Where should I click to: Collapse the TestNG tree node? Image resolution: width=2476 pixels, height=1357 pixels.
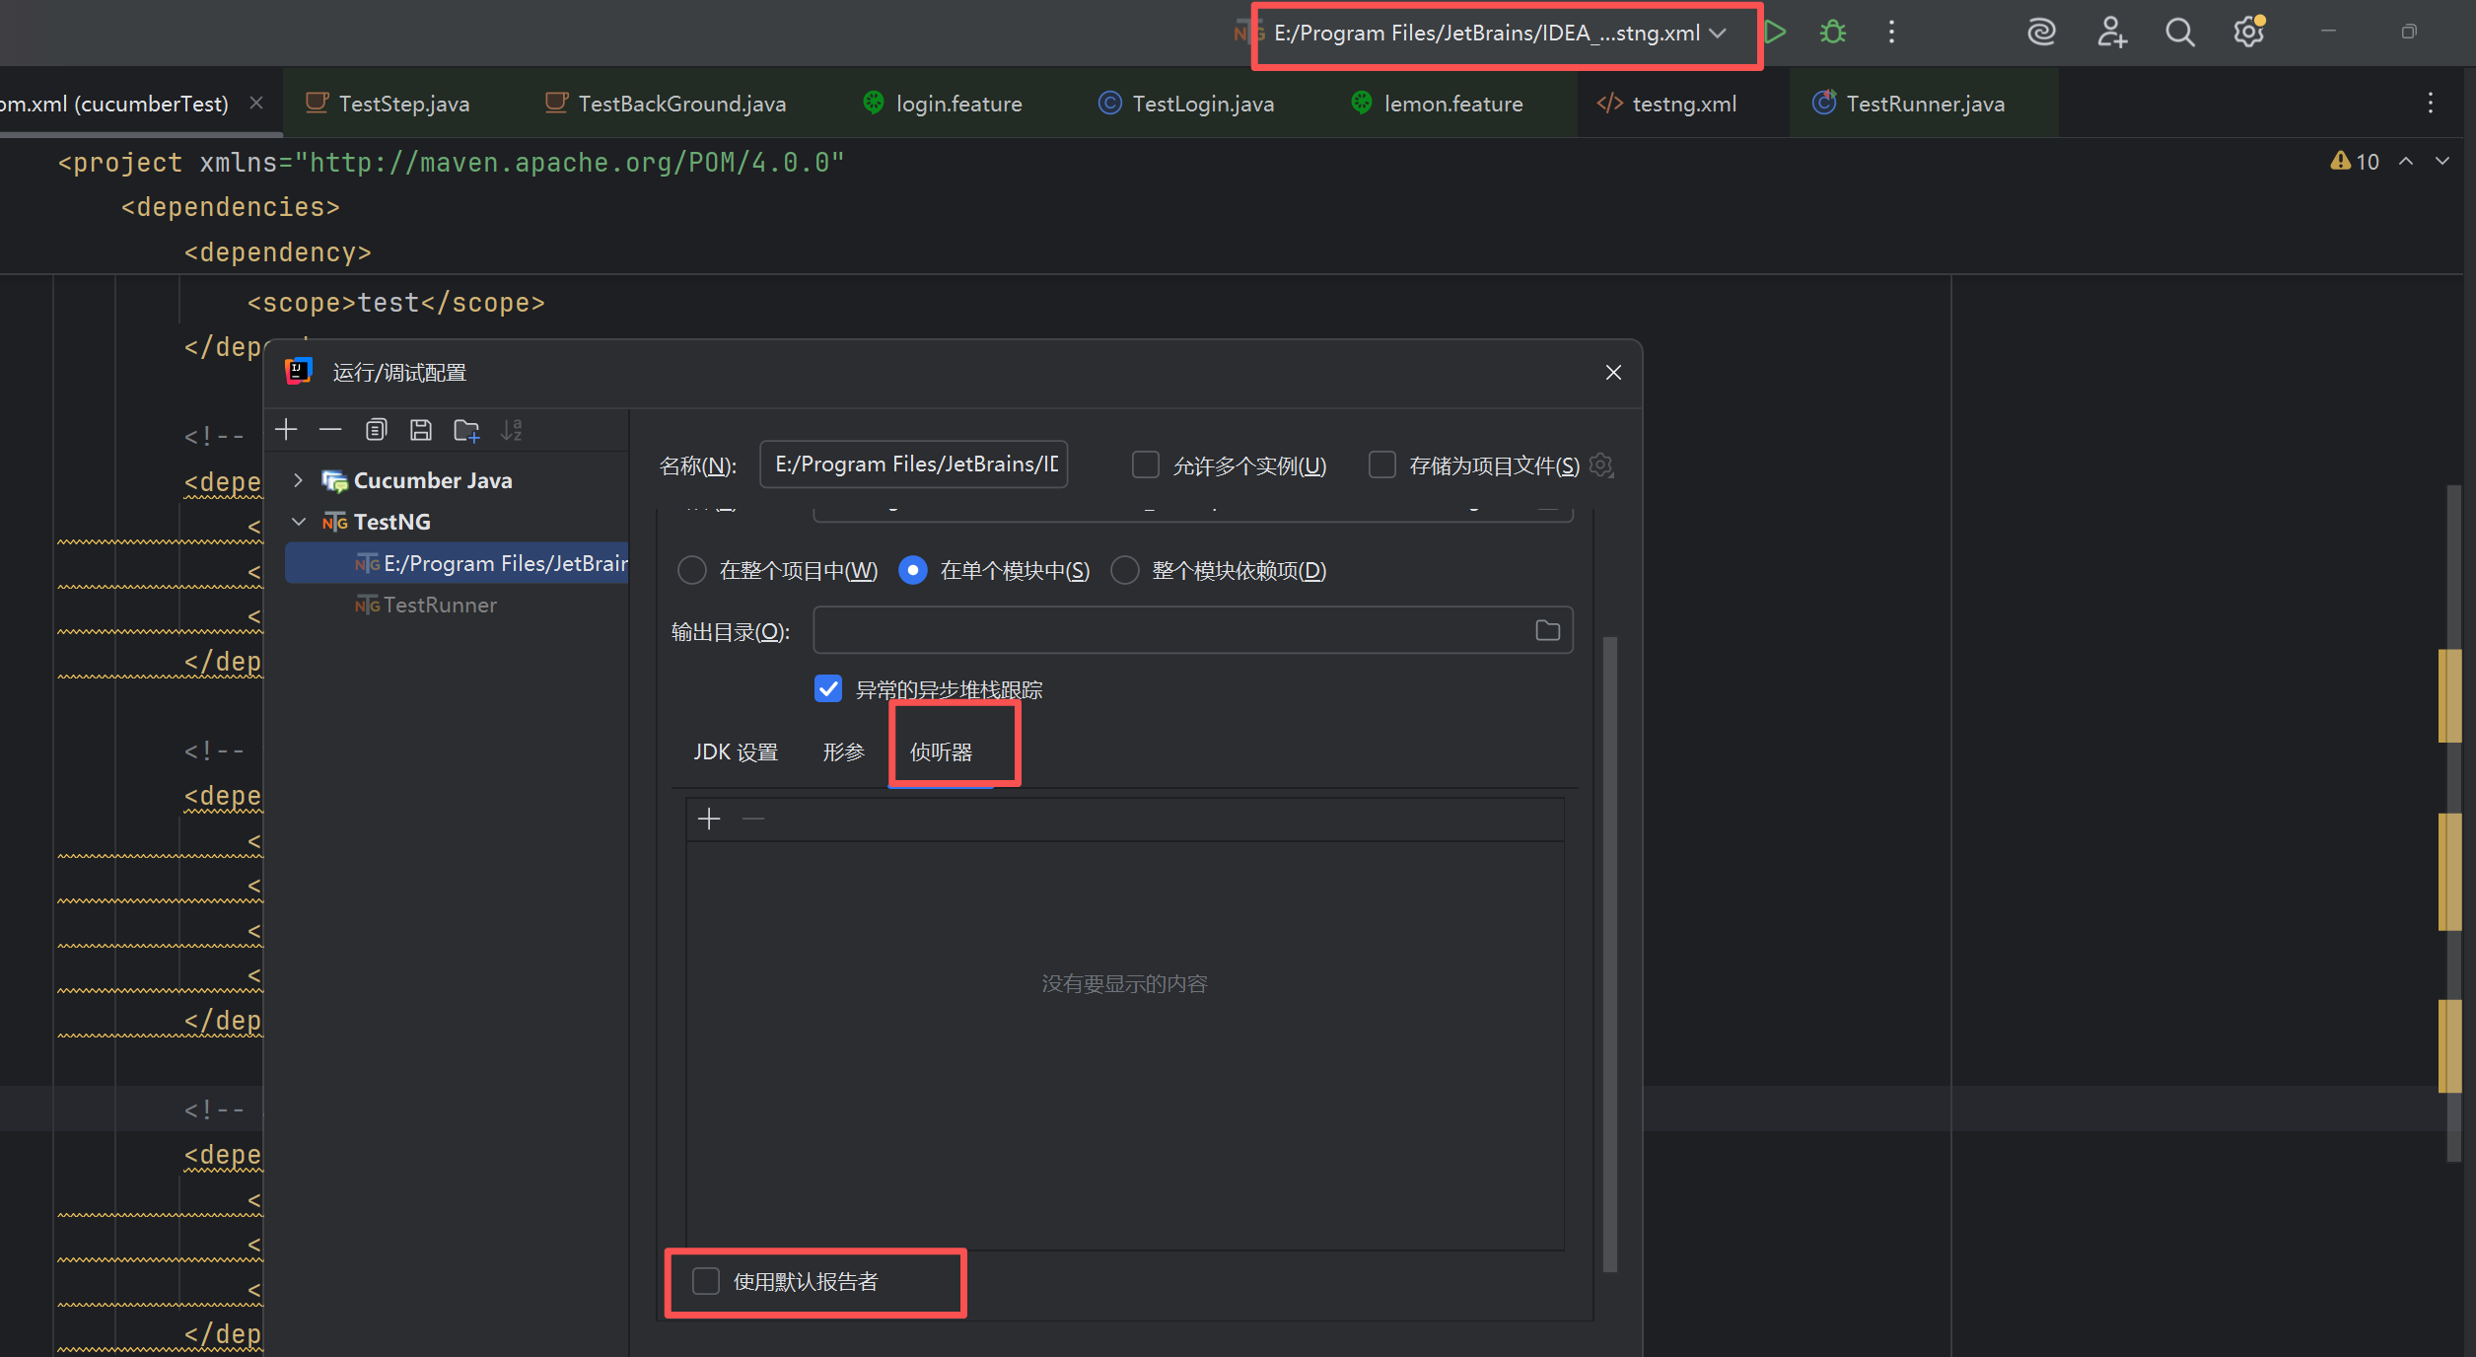tap(298, 522)
